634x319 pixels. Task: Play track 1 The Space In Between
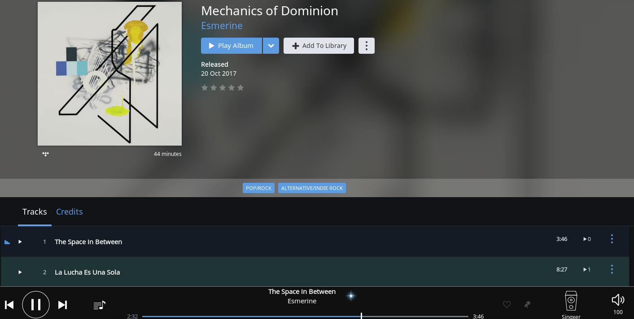tap(20, 241)
